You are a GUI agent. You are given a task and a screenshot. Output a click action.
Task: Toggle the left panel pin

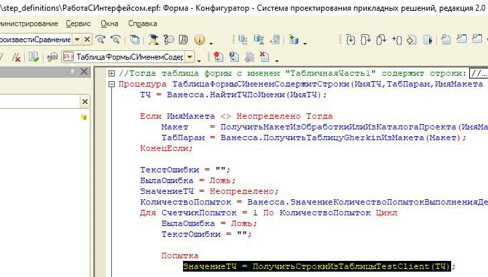pyautogui.click(x=72, y=72)
